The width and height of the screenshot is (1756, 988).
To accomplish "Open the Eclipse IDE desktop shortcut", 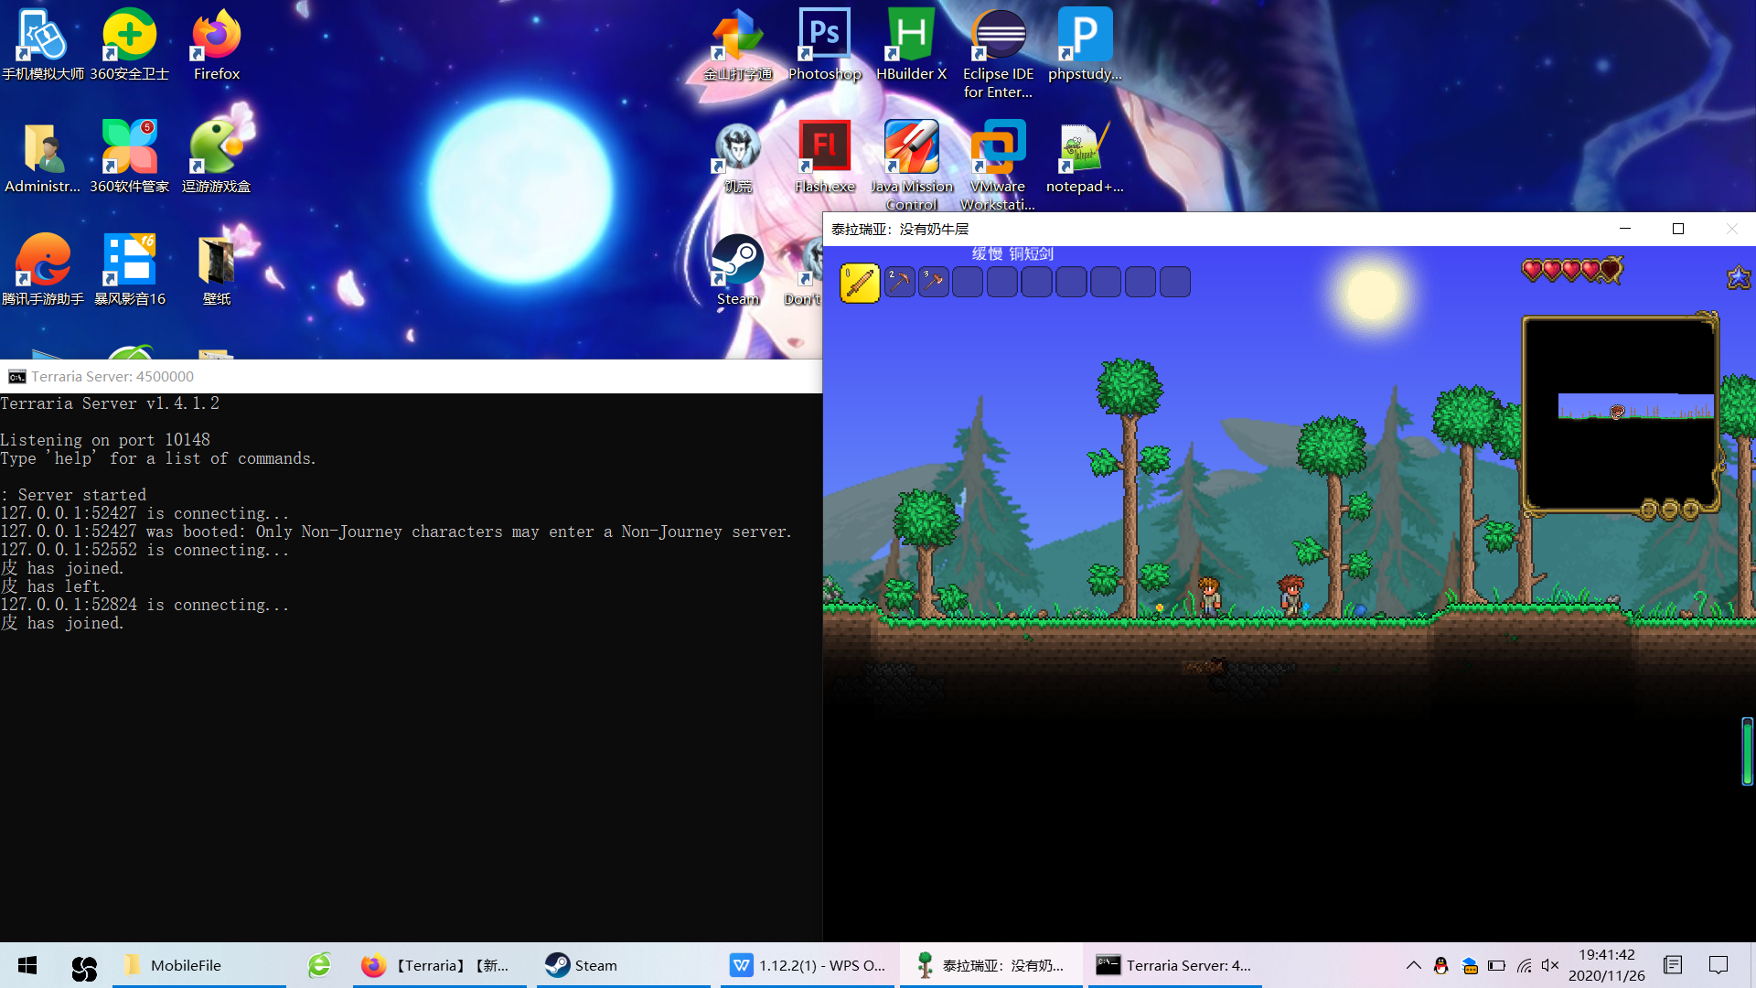I will 998,53.
